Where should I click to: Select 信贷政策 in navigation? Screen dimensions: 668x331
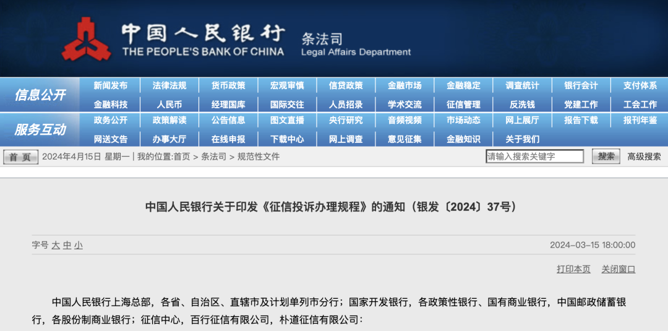click(x=346, y=85)
